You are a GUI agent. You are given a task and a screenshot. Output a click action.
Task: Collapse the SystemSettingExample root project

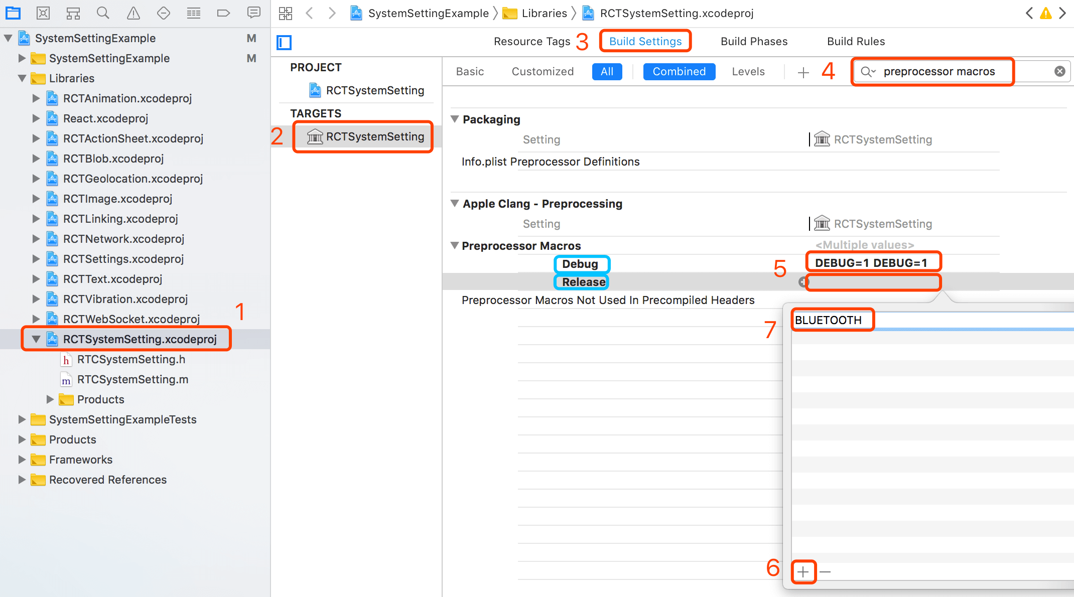(x=8, y=38)
